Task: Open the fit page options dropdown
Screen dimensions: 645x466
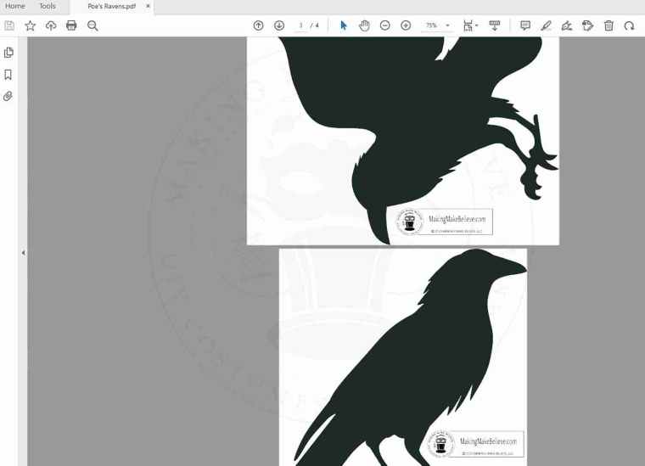Action: coord(470,25)
